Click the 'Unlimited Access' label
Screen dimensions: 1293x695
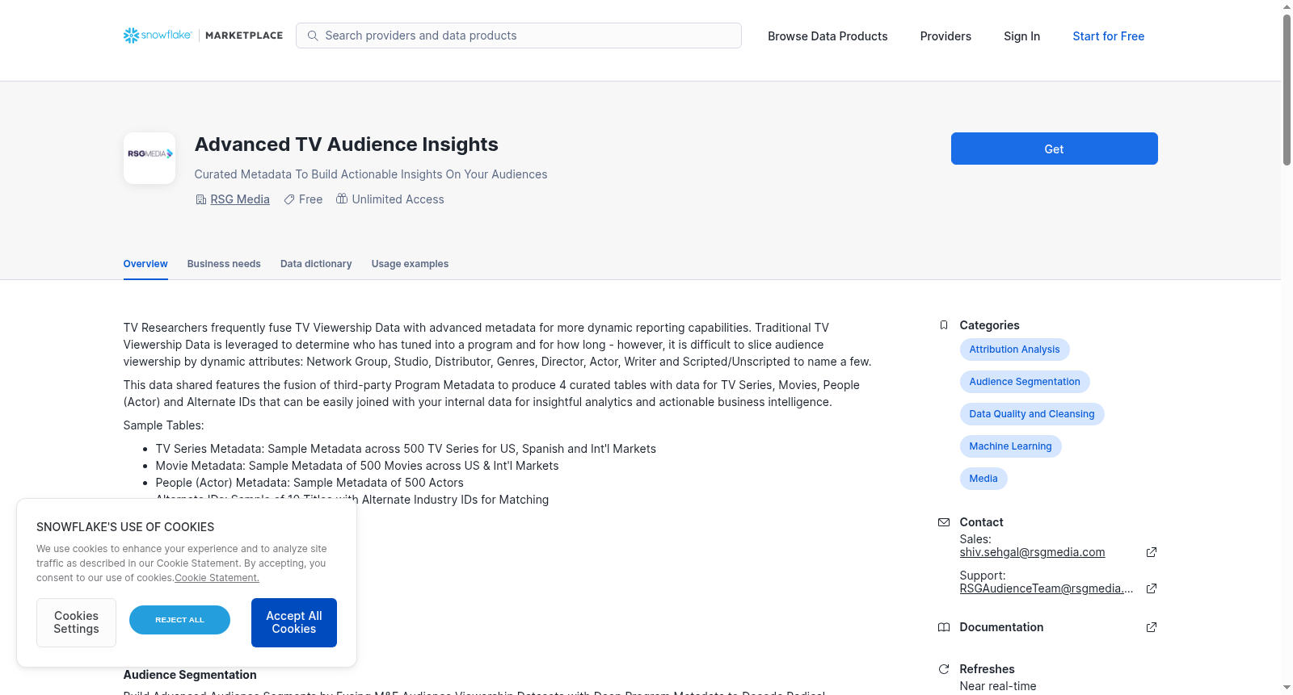click(398, 199)
